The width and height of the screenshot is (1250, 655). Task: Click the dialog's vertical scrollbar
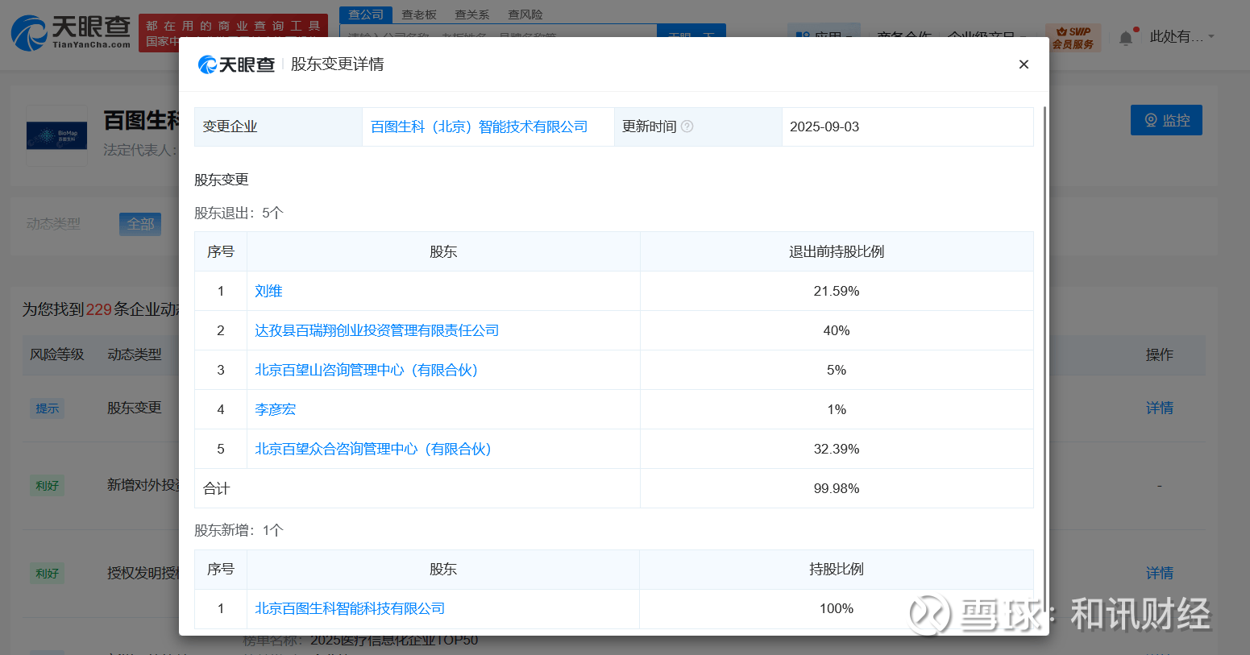[1045, 322]
